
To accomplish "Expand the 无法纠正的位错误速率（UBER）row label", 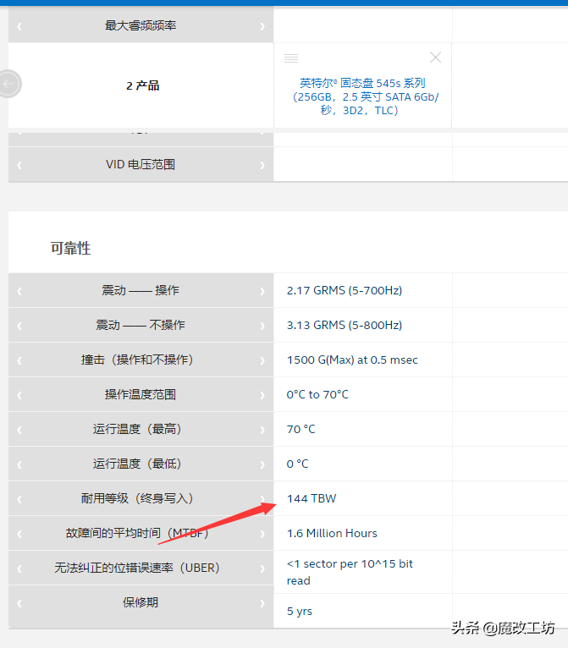I will [141, 568].
